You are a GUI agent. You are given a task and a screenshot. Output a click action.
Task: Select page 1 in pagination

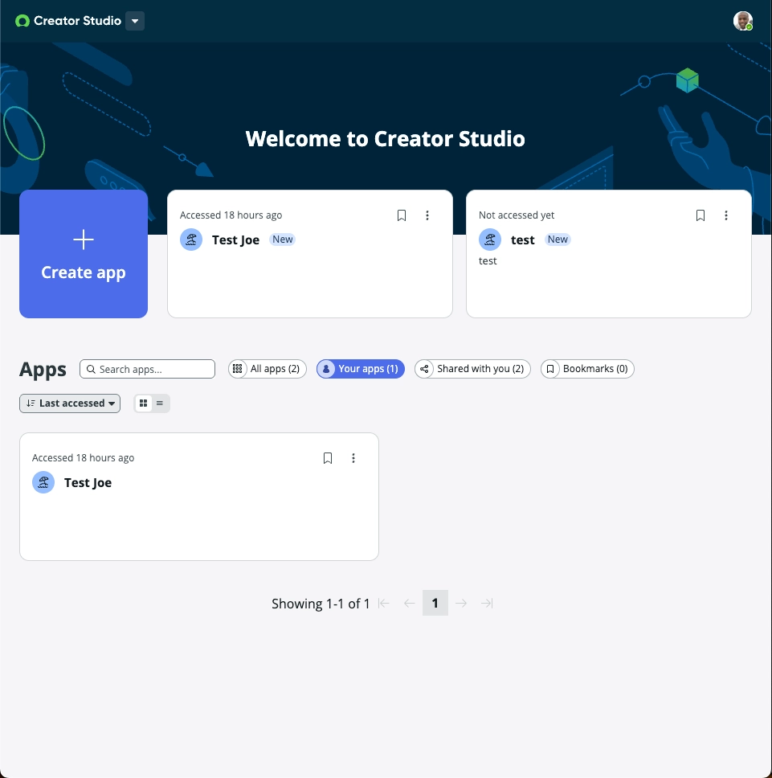(x=435, y=604)
